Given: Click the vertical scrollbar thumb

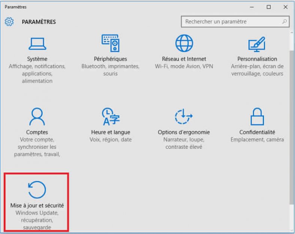Looking at the screenshot, I should coord(292,127).
